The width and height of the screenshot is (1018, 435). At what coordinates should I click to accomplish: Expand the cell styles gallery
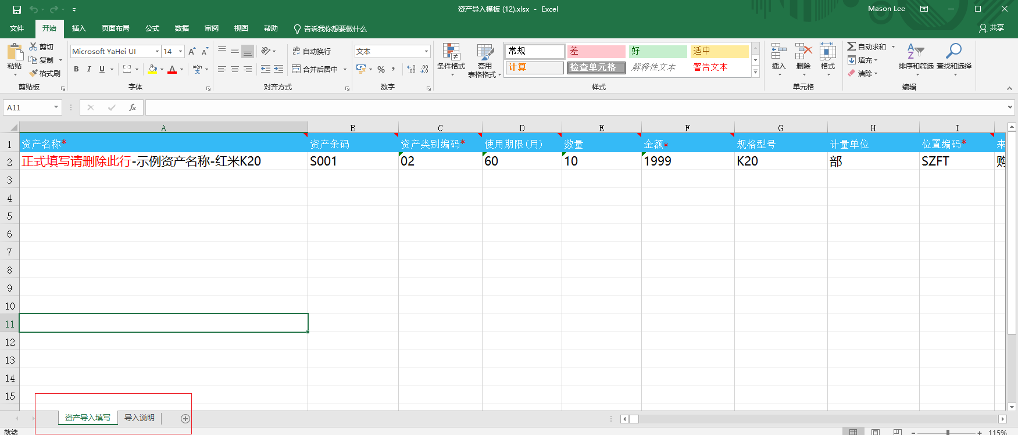[x=756, y=72]
